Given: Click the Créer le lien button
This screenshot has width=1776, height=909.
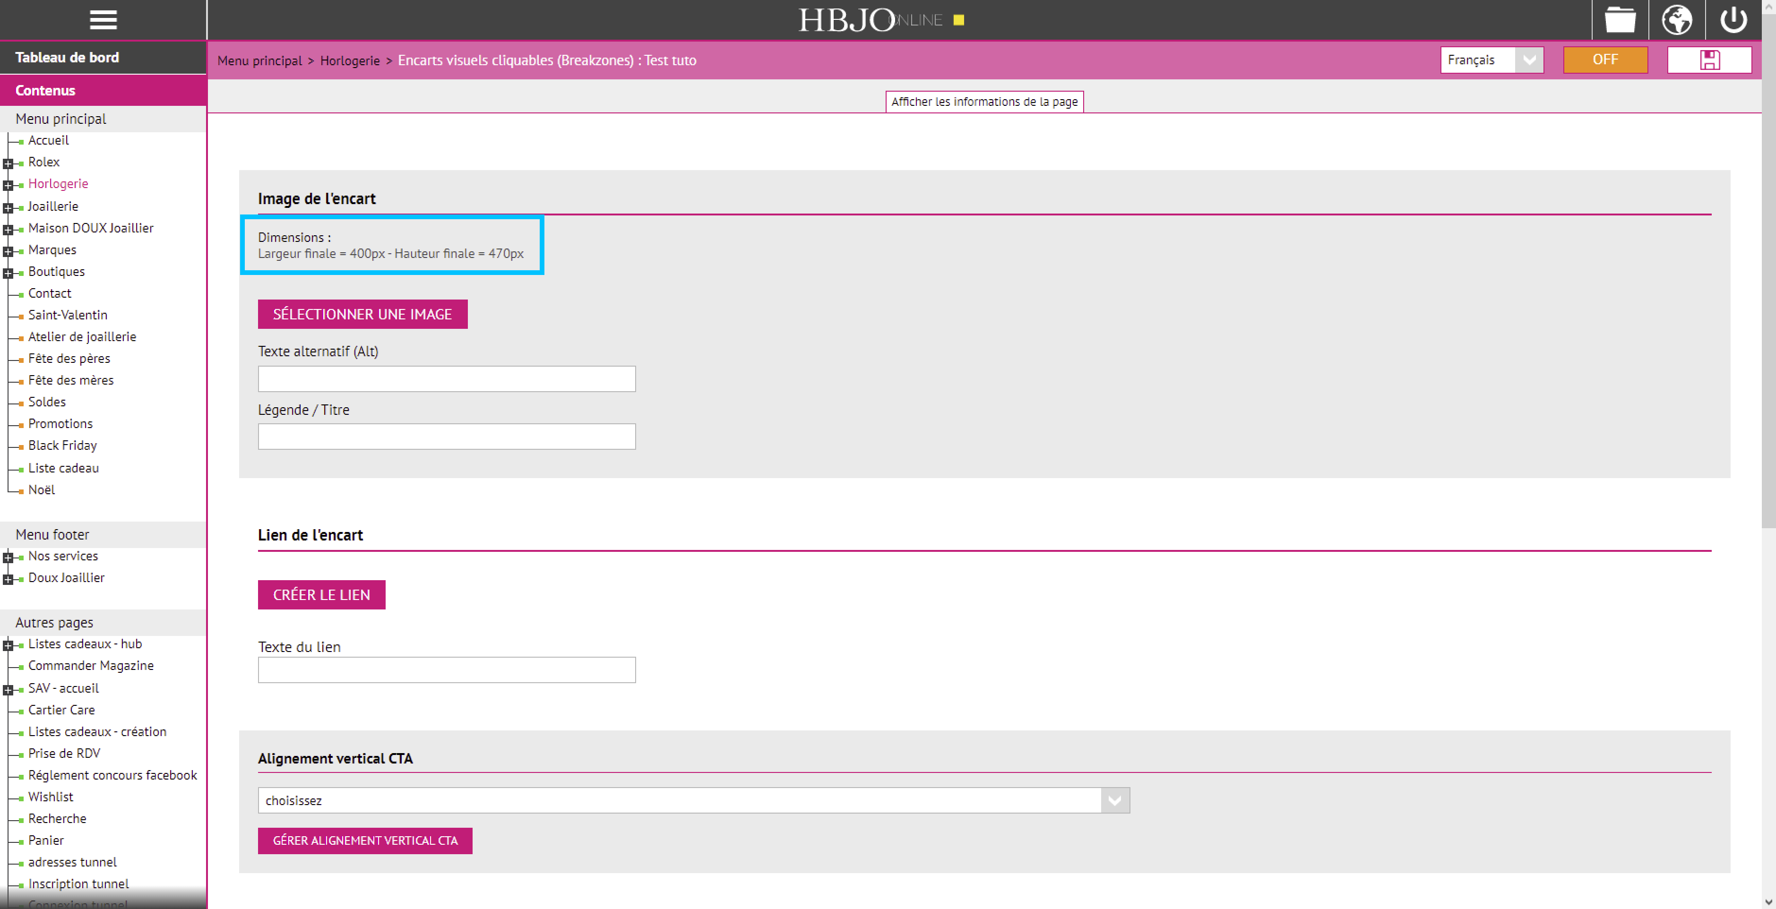Looking at the screenshot, I should 321,595.
